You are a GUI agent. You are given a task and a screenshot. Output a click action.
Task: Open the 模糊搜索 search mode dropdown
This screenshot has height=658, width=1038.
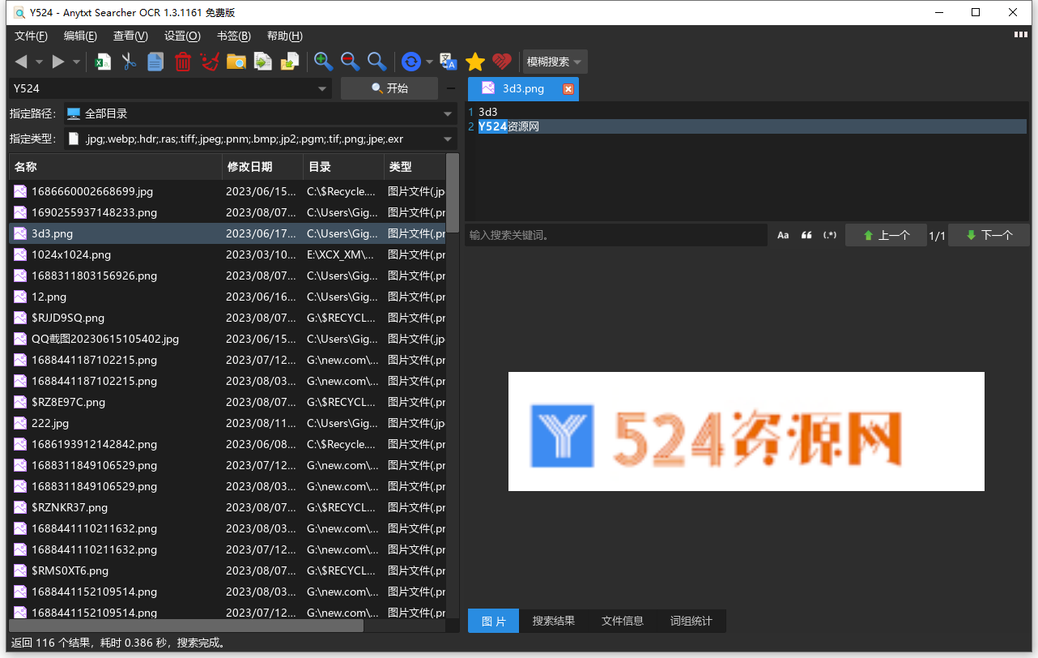click(x=555, y=62)
